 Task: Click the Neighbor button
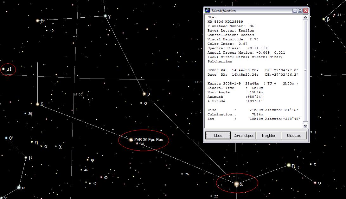click(x=269, y=136)
